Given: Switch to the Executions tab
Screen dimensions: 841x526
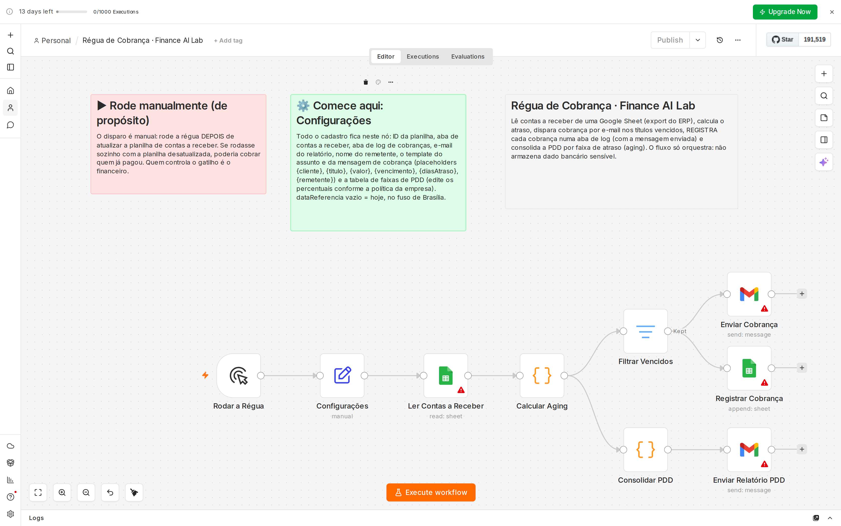Looking at the screenshot, I should click(x=423, y=56).
